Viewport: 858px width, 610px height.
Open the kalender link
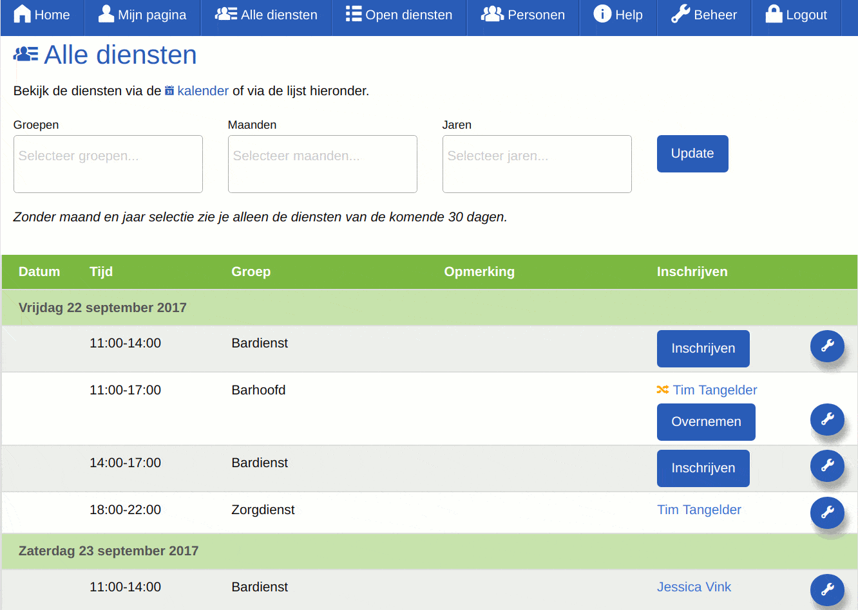203,91
